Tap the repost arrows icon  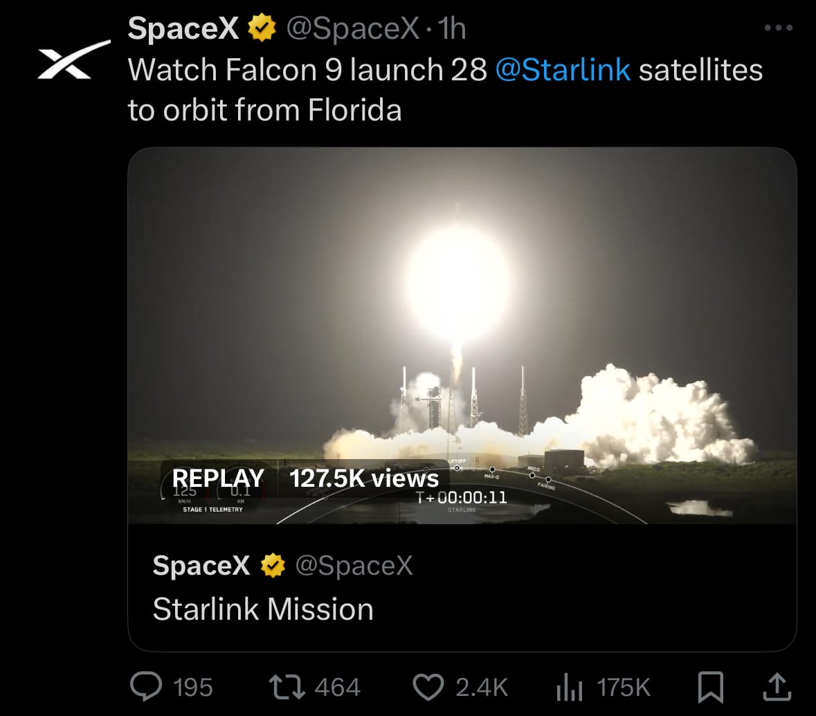tap(287, 687)
